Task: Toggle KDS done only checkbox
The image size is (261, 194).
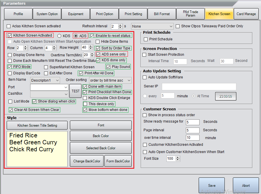Action: (x=98, y=60)
